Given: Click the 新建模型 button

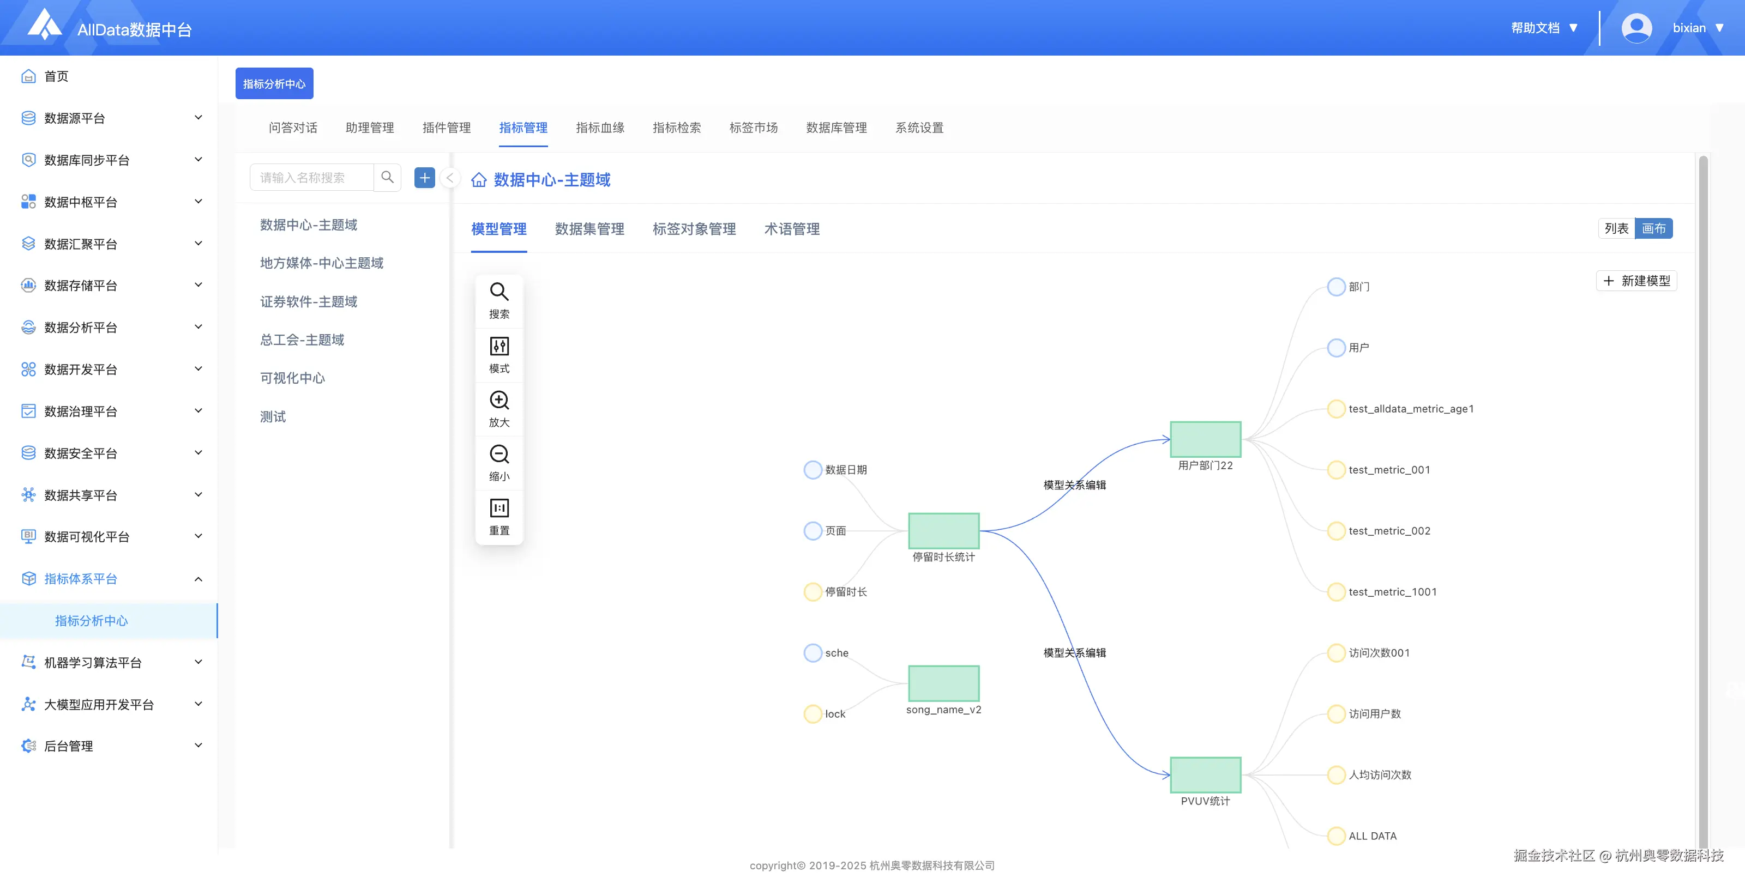Looking at the screenshot, I should point(1636,281).
